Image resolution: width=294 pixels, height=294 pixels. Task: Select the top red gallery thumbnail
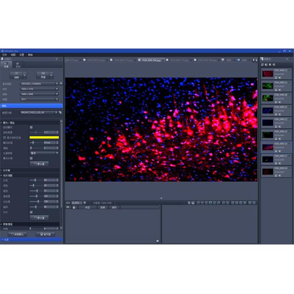[x=268, y=73]
